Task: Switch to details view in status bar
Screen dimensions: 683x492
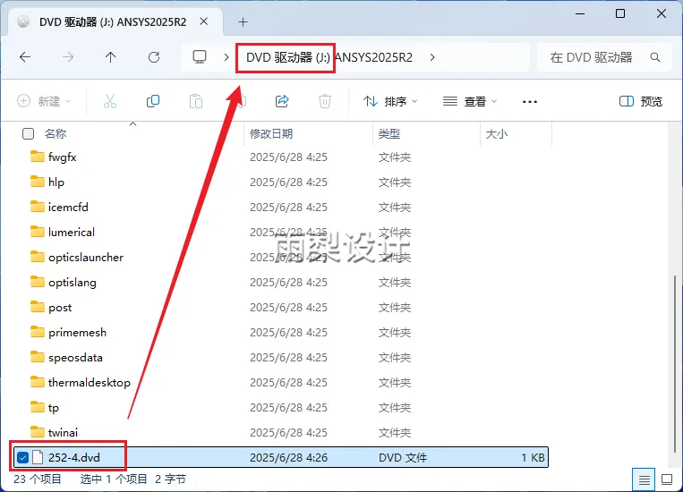Action: tap(644, 479)
